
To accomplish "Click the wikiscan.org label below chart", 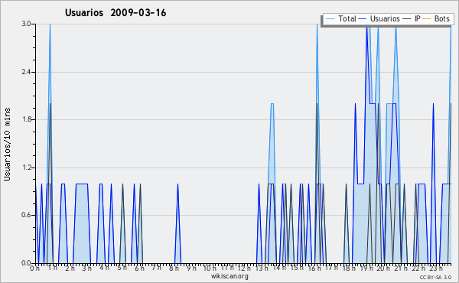I will point(229,276).
